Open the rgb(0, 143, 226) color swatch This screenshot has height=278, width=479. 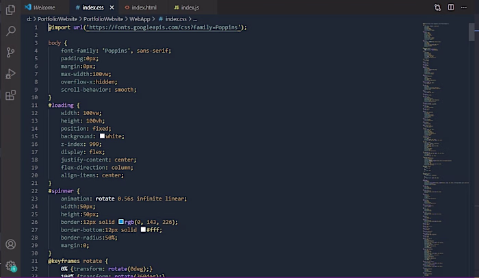click(x=121, y=222)
